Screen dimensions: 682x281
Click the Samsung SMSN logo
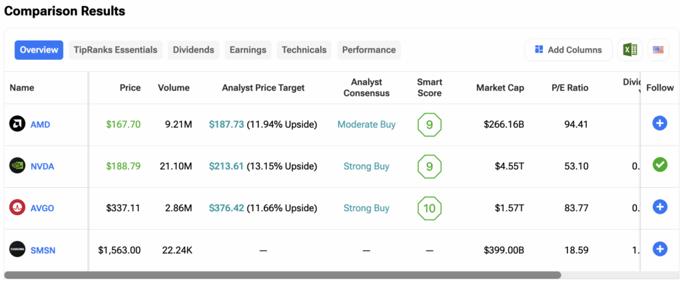pos(17,249)
